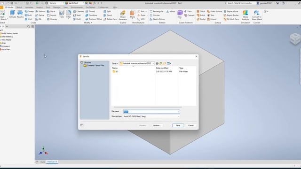
Task: Click Start Sketch in the ribbon
Action: click(3, 15)
